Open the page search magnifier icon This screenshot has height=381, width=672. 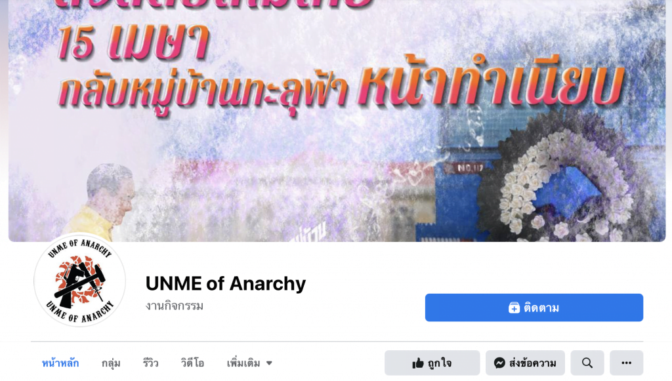tap(587, 363)
